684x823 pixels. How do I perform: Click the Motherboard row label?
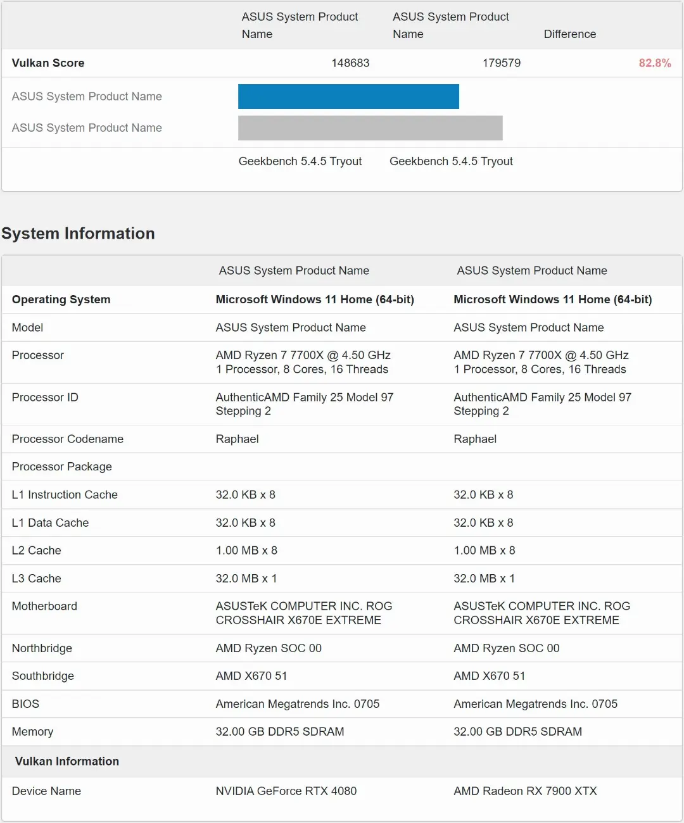[x=44, y=606]
